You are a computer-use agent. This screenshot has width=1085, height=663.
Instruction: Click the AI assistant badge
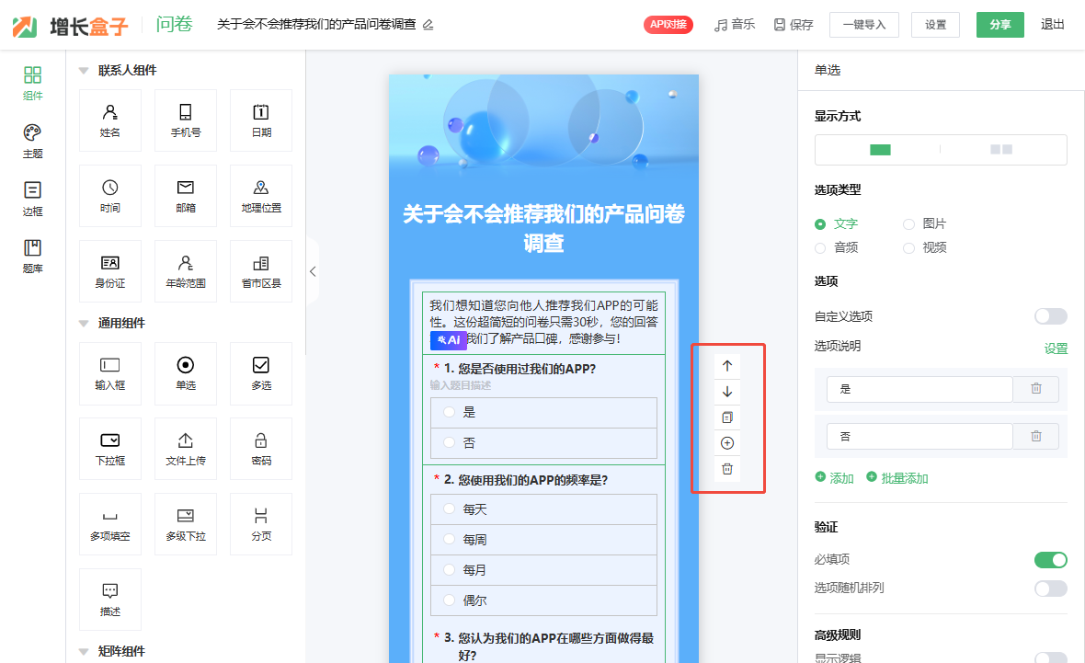pos(449,339)
